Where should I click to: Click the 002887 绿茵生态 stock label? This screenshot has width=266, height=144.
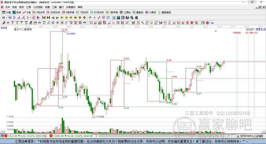(256, 29)
